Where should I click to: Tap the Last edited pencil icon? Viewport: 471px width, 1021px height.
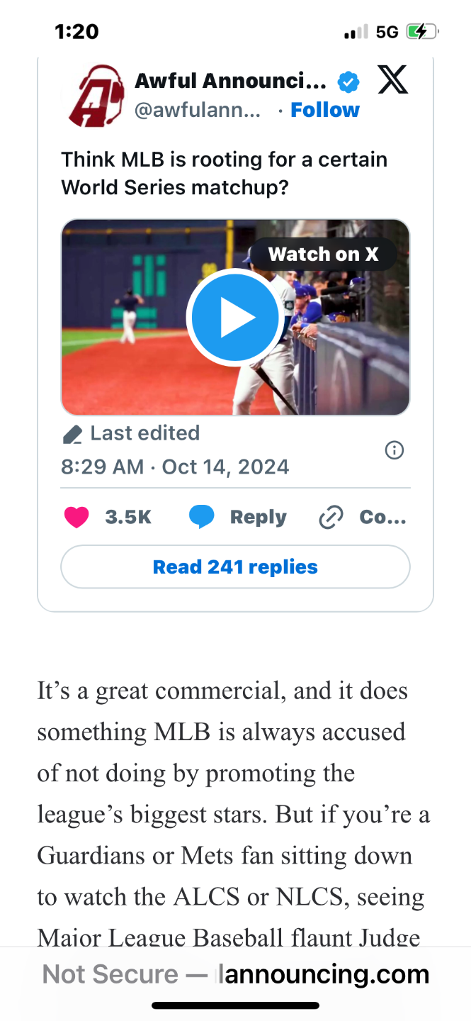click(72, 434)
